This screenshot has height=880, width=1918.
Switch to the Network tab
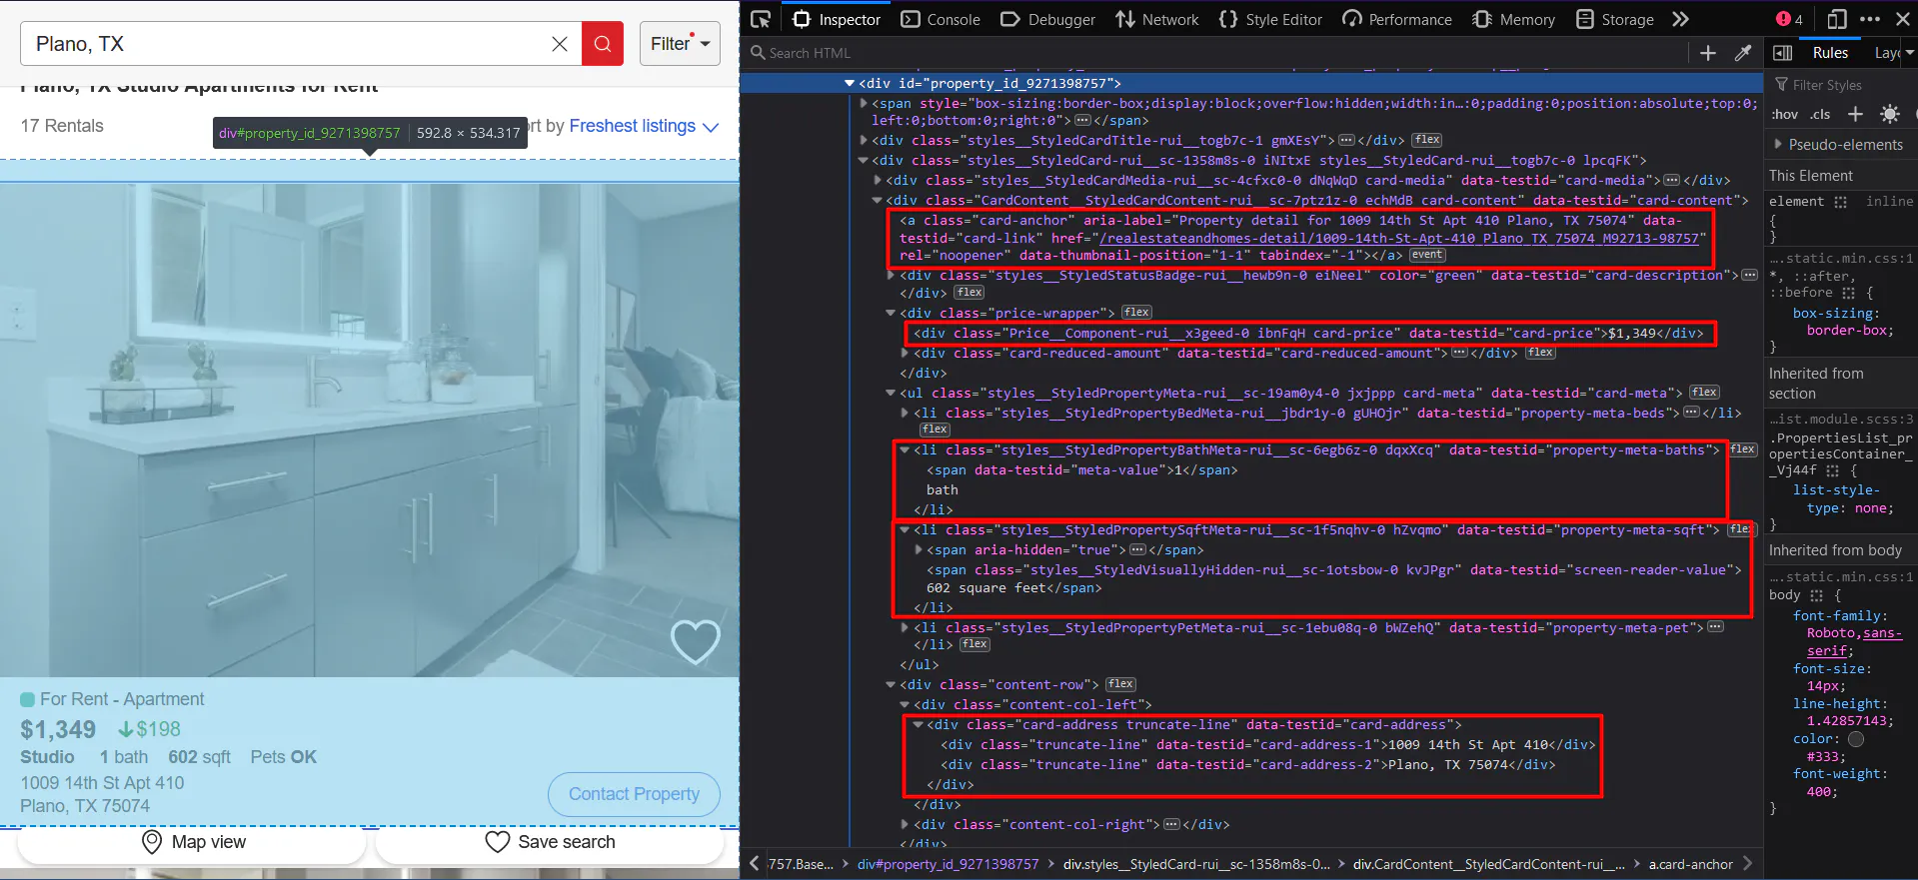tap(1156, 19)
